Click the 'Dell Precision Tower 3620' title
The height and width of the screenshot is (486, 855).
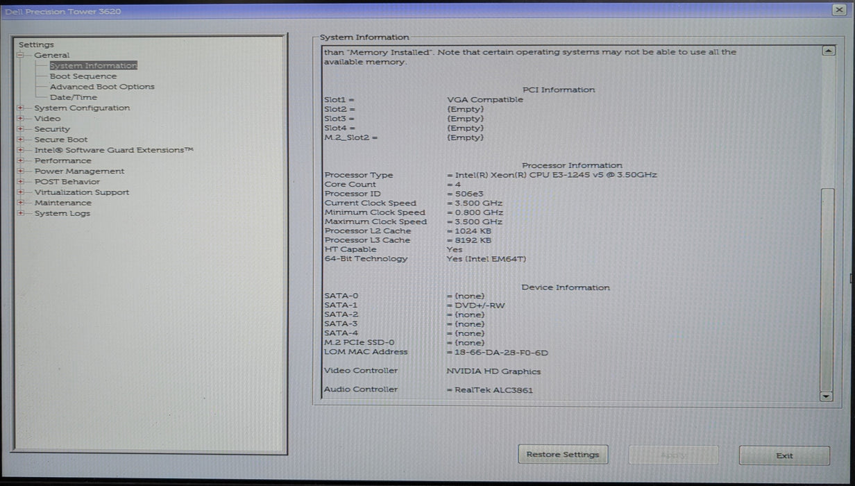[62, 11]
